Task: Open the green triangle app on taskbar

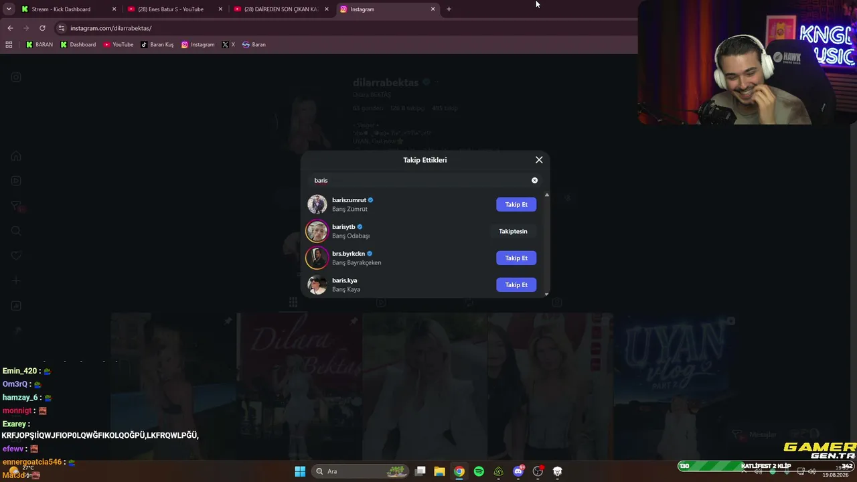Action: point(498,471)
